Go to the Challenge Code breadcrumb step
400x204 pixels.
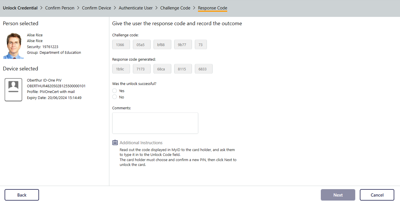tap(175, 8)
